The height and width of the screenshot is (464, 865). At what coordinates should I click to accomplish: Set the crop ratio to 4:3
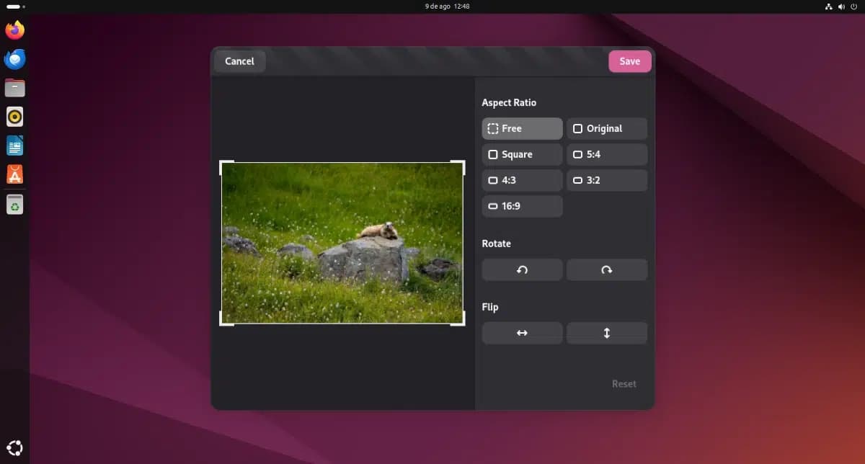[x=522, y=180]
